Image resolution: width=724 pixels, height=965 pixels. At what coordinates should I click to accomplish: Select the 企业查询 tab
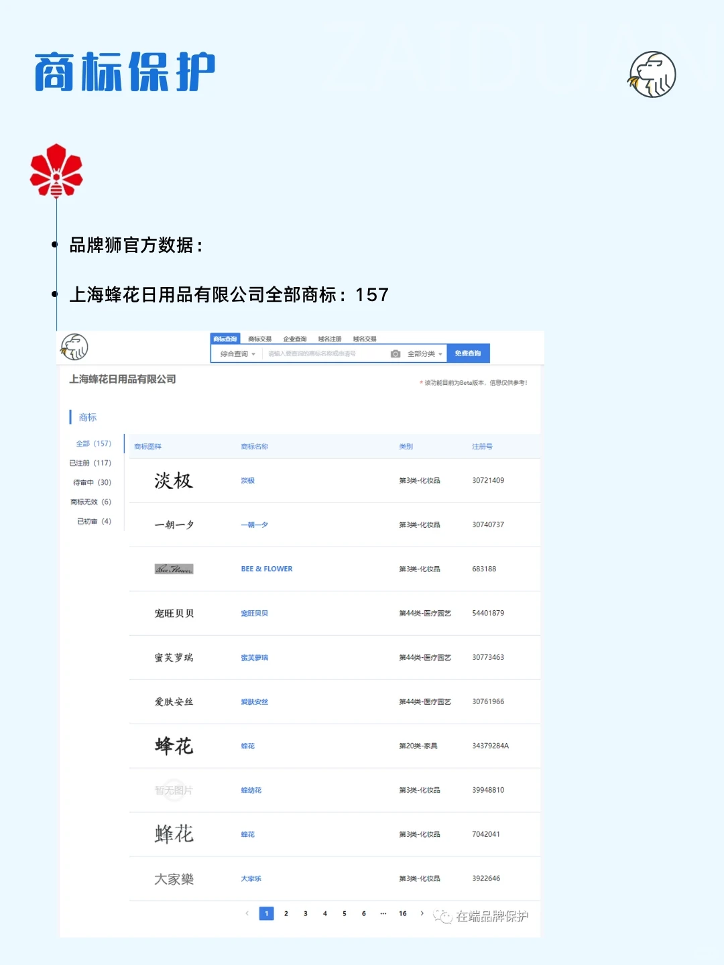(295, 339)
